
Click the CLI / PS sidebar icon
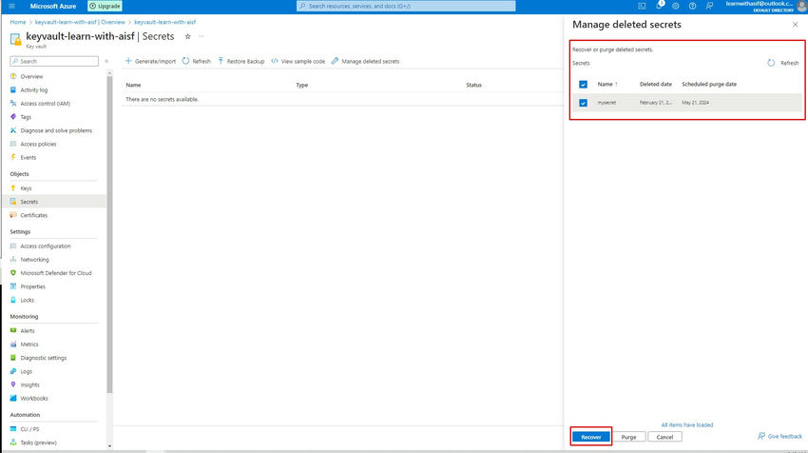[13, 429]
